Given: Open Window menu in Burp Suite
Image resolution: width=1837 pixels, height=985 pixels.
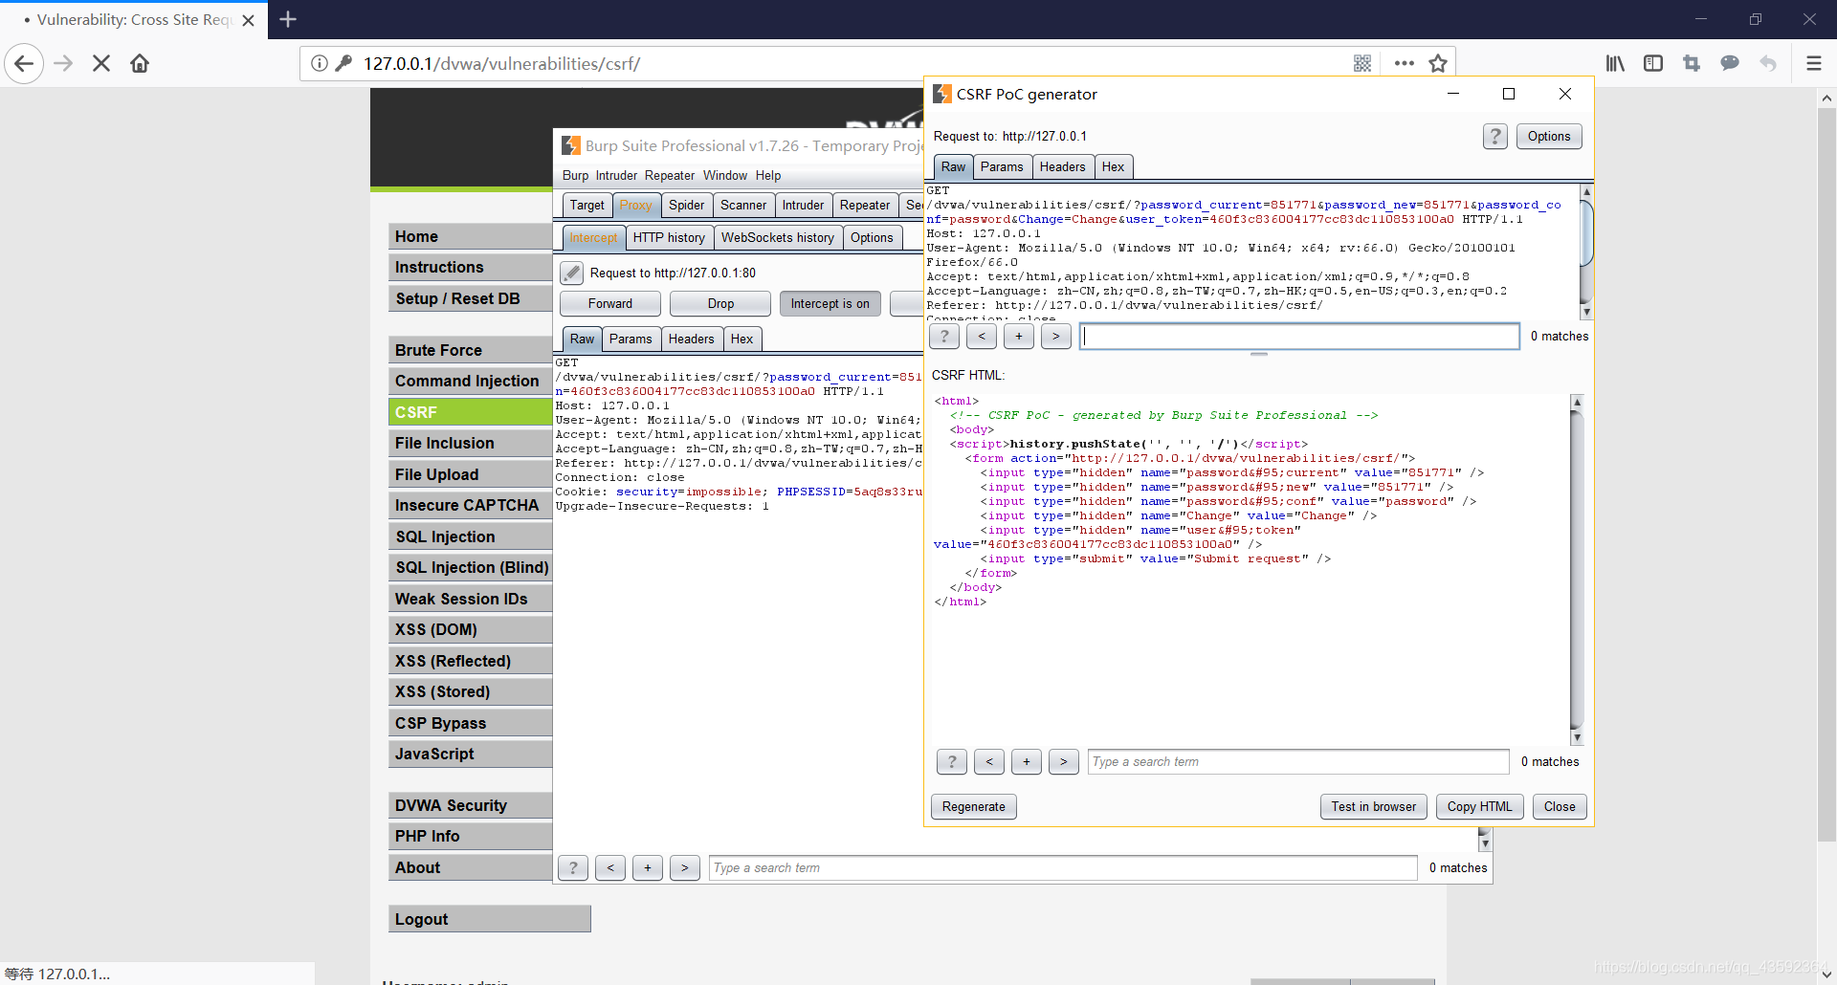Looking at the screenshot, I should [x=725, y=176].
